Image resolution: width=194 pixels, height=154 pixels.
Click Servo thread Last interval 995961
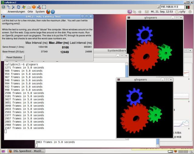88,47
